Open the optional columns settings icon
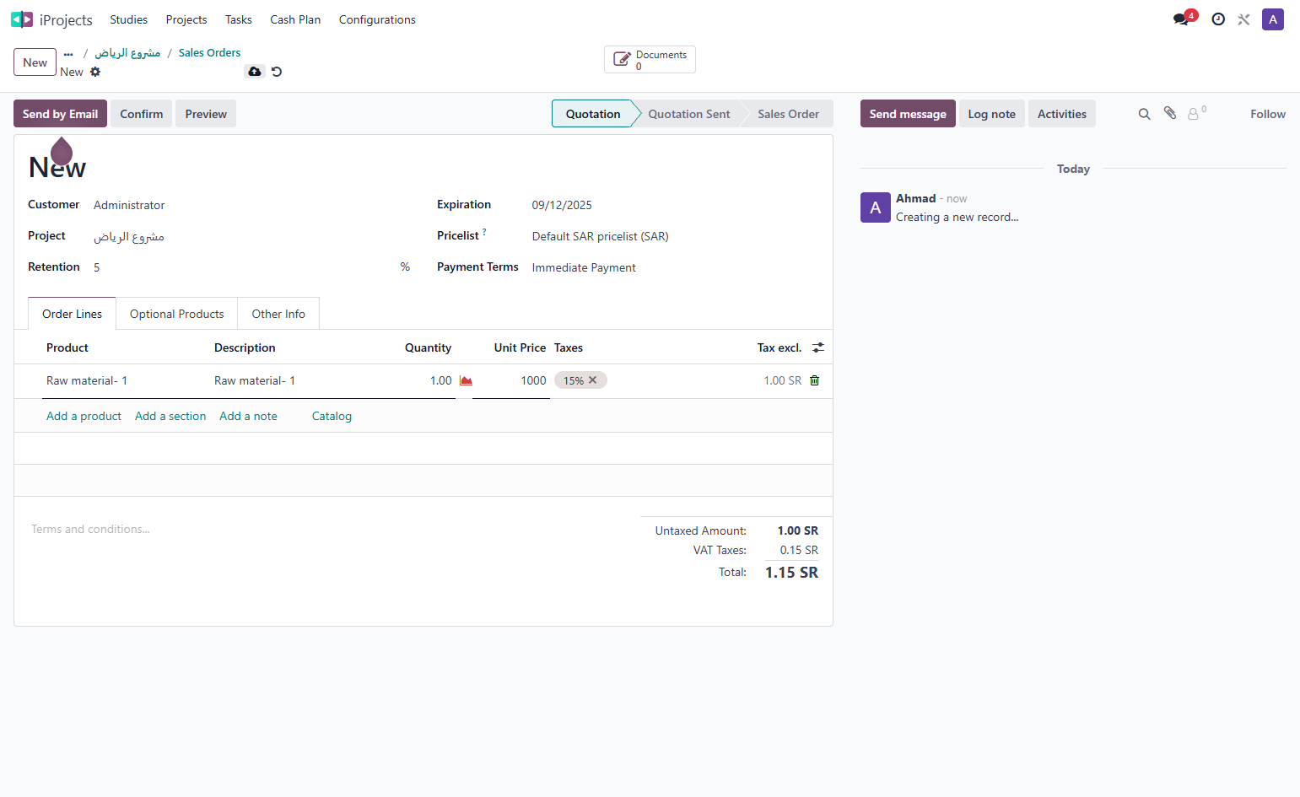Image resolution: width=1300 pixels, height=797 pixels. pyautogui.click(x=818, y=347)
